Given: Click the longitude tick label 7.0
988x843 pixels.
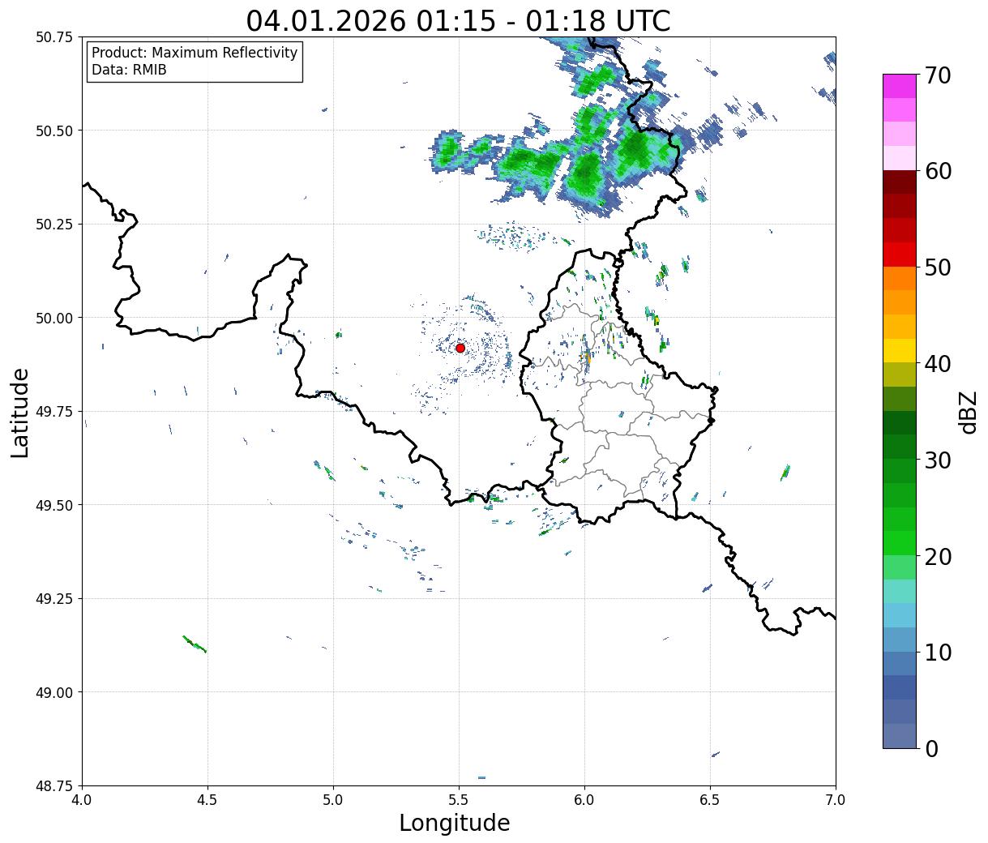Looking at the screenshot, I should click(x=836, y=800).
